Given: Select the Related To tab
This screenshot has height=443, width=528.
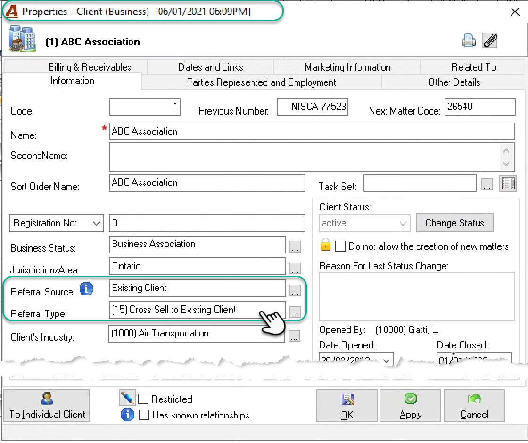Looking at the screenshot, I should coord(473,67).
